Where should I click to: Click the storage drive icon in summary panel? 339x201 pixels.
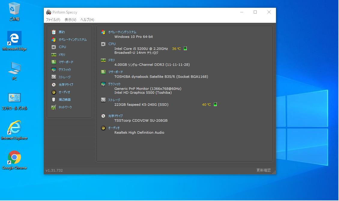point(103,100)
